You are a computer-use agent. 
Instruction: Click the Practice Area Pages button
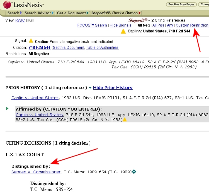tap(181, 4)
